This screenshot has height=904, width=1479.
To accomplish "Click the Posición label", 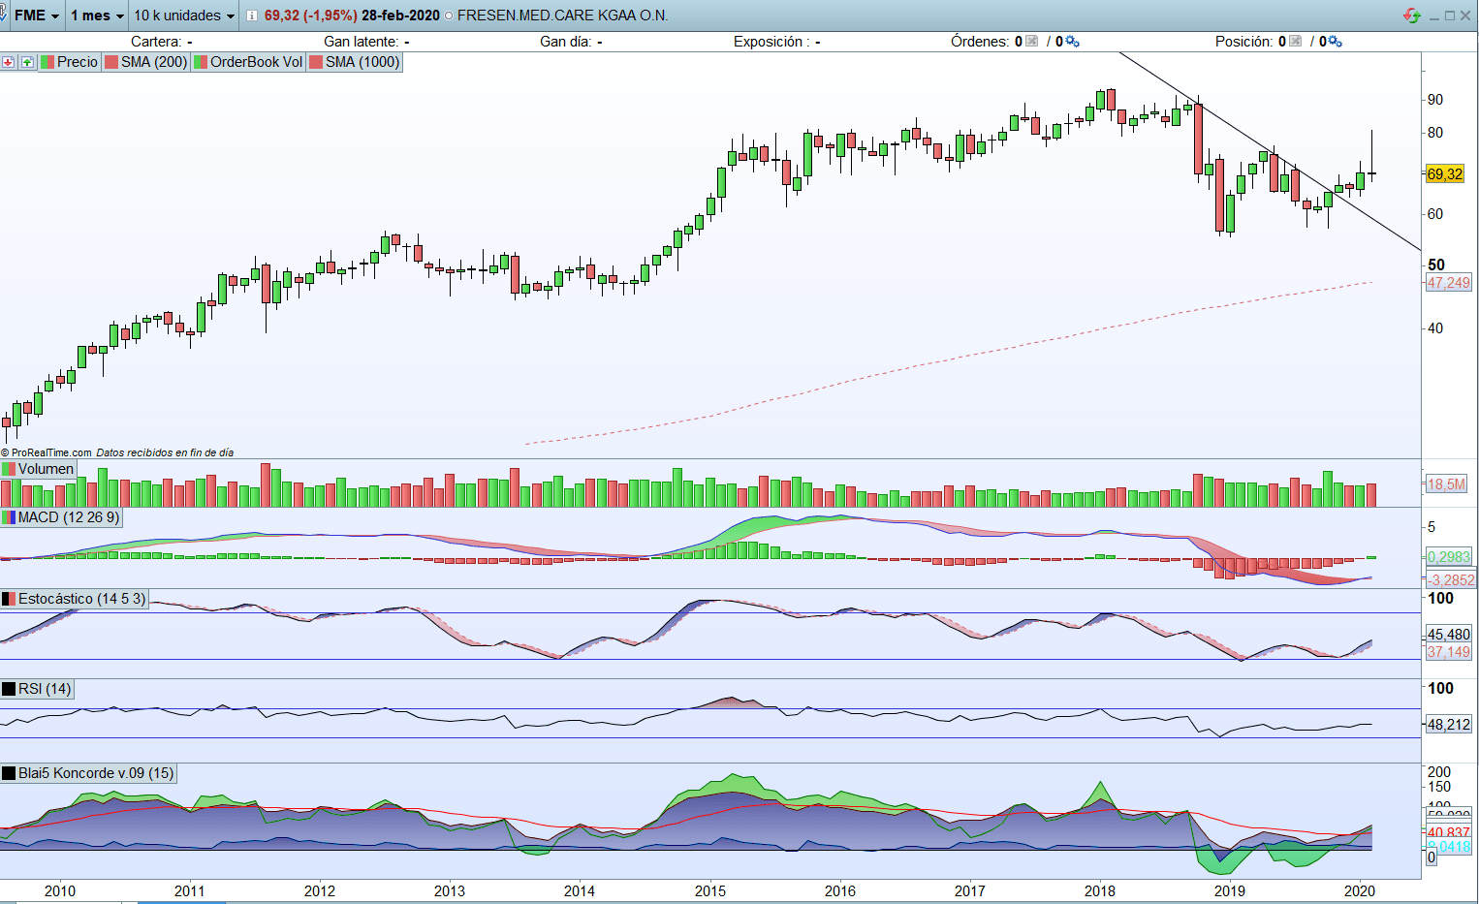I will click(1243, 42).
